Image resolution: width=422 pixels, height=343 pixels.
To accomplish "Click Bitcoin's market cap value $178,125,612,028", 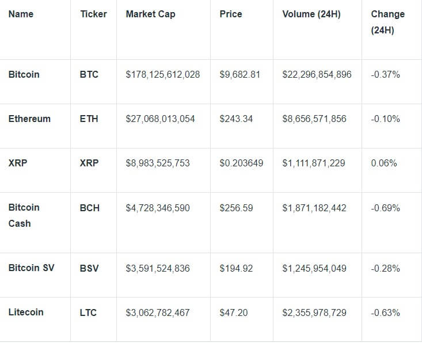I will pos(163,74).
